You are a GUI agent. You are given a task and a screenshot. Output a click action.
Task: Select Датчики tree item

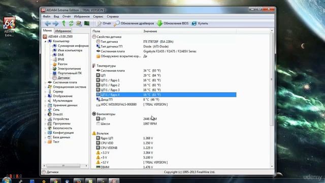[x=61, y=78]
